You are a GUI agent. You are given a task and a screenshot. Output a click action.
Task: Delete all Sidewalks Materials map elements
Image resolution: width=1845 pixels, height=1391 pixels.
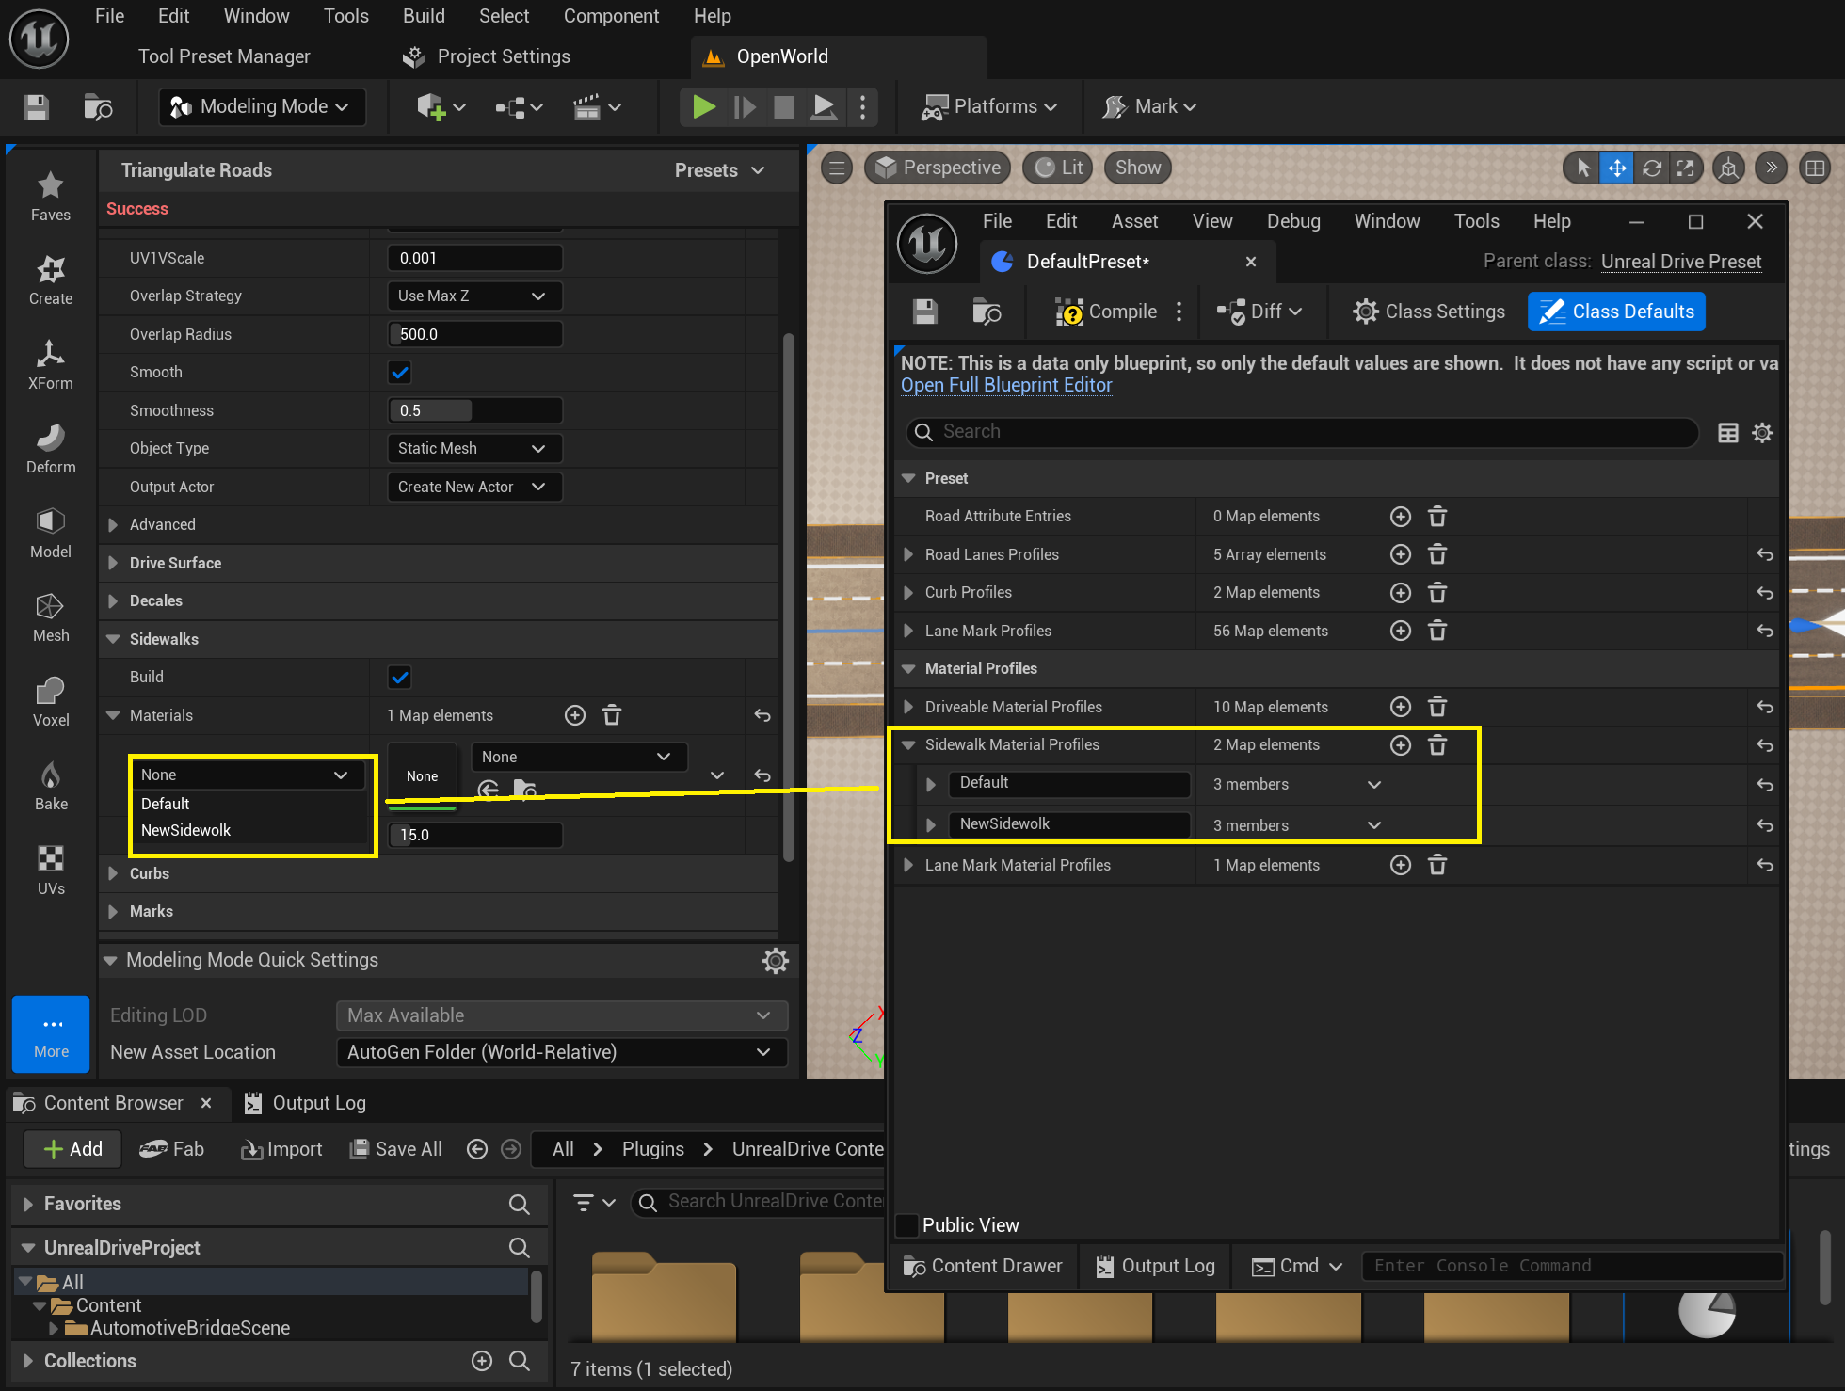[x=612, y=716]
